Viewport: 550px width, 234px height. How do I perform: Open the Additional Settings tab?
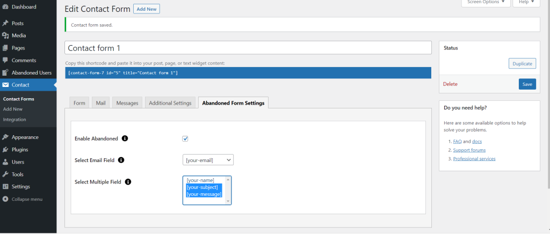[x=170, y=103]
